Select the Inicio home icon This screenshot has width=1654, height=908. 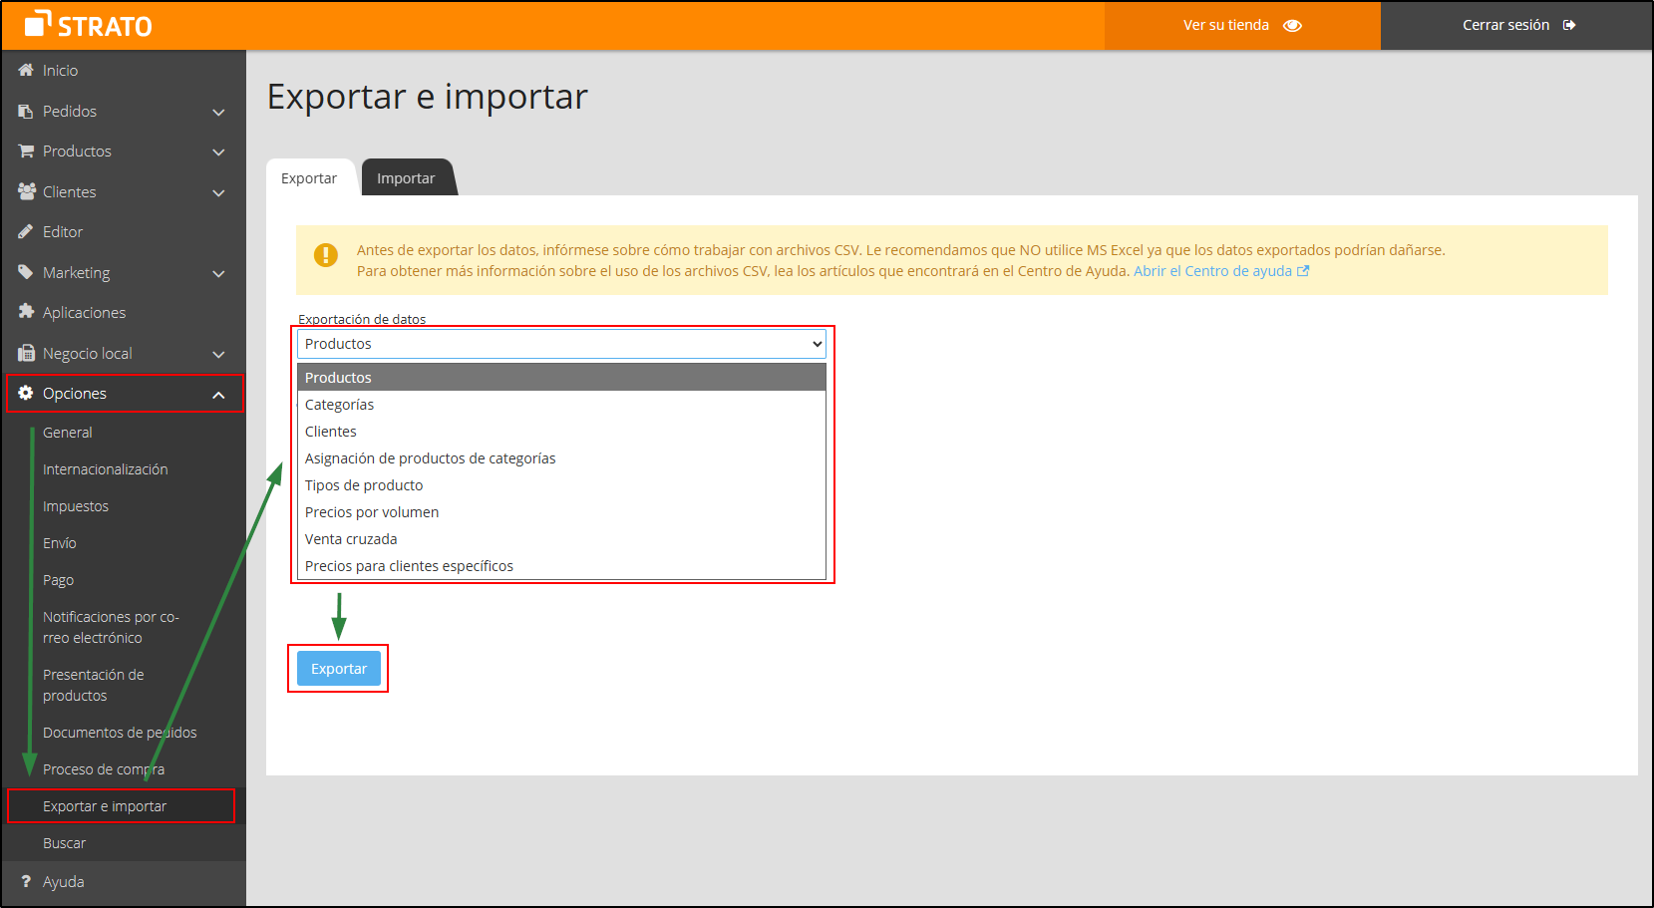pyautogui.click(x=25, y=70)
